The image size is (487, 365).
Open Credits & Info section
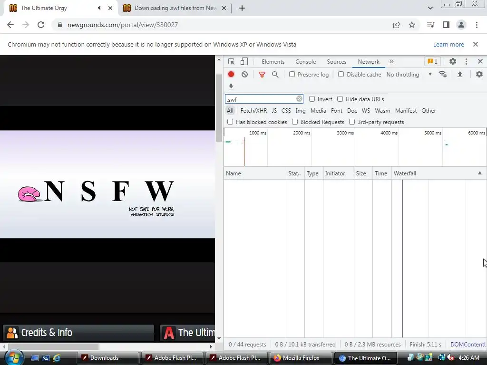click(x=78, y=333)
